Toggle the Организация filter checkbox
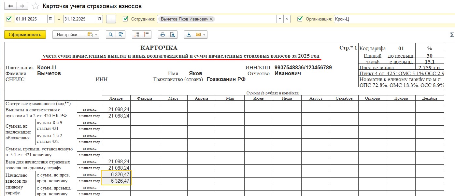Screen dimensions: 455x196 (x=300, y=19)
